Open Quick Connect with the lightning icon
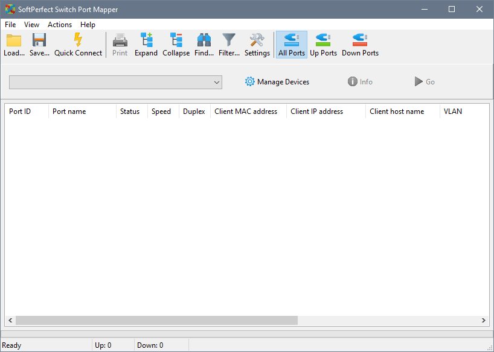The image size is (494, 352). pyautogui.click(x=78, y=44)
